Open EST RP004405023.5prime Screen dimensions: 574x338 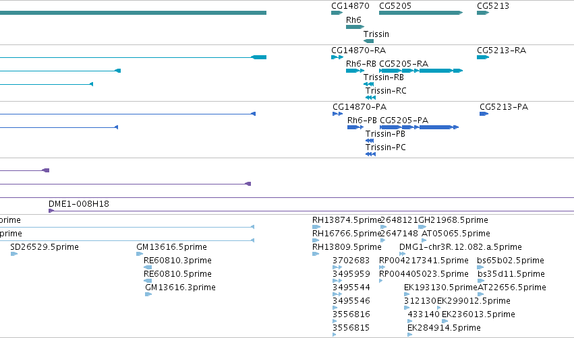(424, 275)
